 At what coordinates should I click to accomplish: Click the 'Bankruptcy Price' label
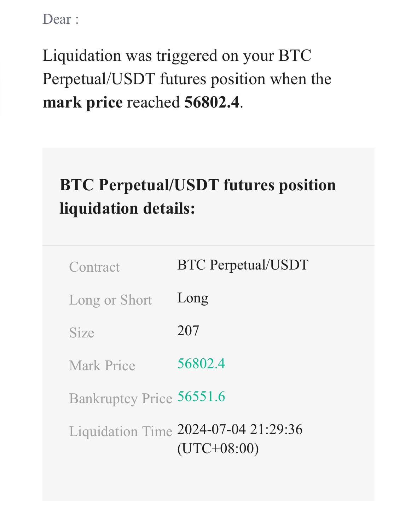click(121, 399)
